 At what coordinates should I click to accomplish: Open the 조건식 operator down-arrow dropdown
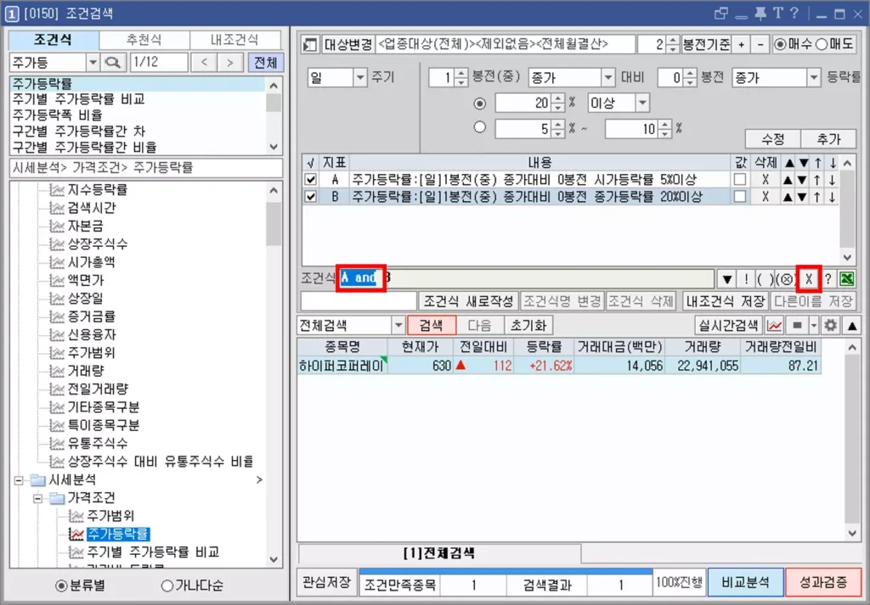pyautogui.click(x=727, y=279)
